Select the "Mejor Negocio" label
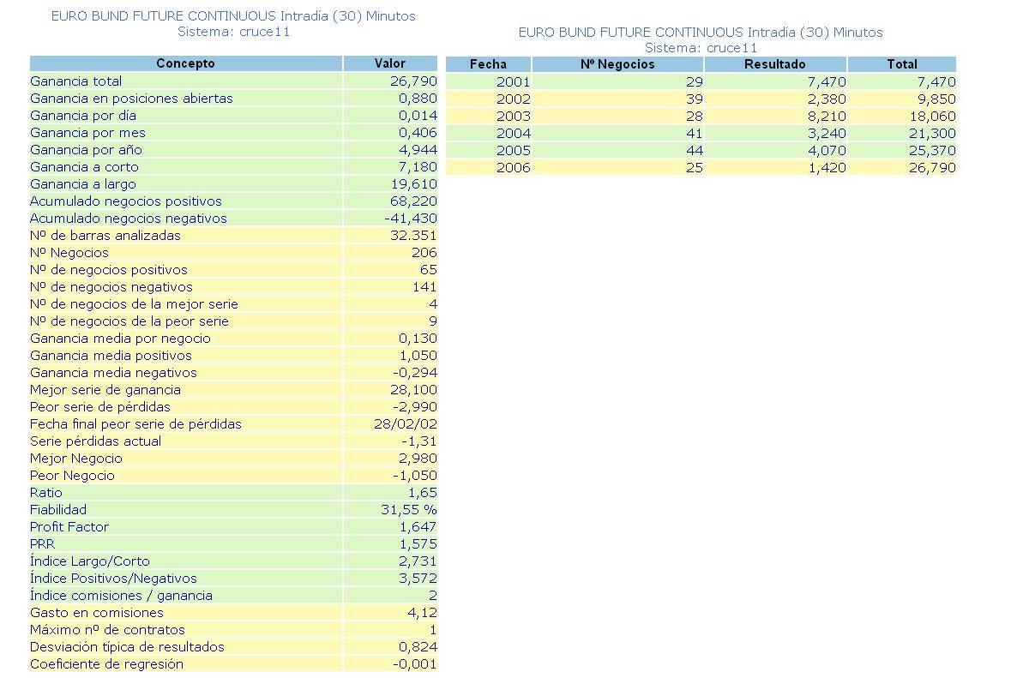This screenshot has width=1011, height=678. (76, 459)
